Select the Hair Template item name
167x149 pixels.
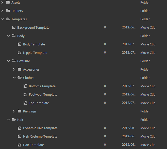(x=33, y=145)
